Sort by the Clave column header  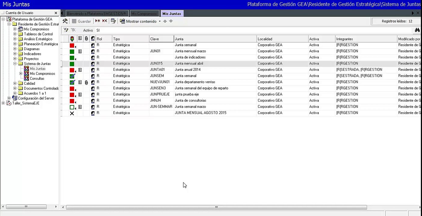161,39
